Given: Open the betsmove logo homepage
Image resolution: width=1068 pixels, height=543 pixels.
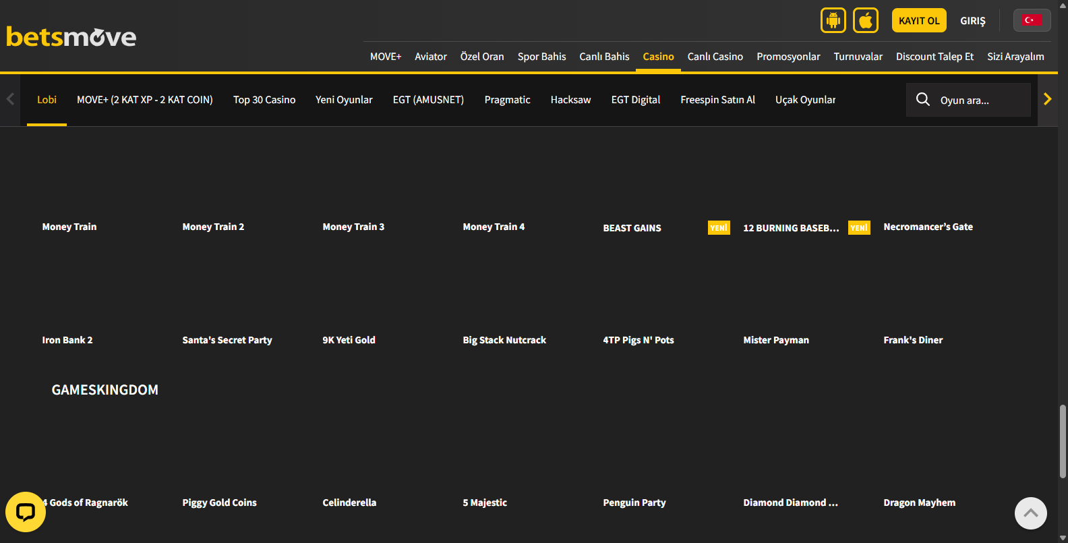Looking at the screenshot, I should point(71,36).
